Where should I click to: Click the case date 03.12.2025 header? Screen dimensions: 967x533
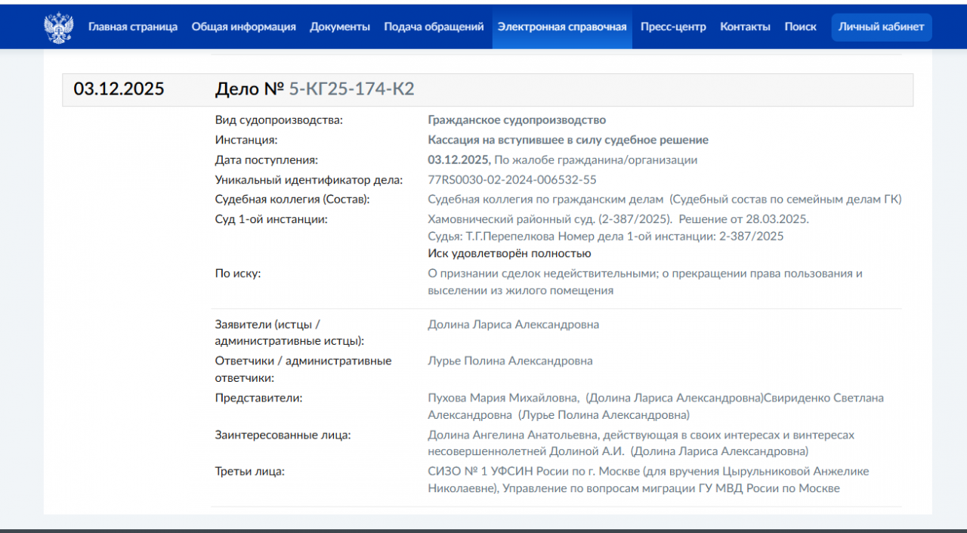[119, 89]
